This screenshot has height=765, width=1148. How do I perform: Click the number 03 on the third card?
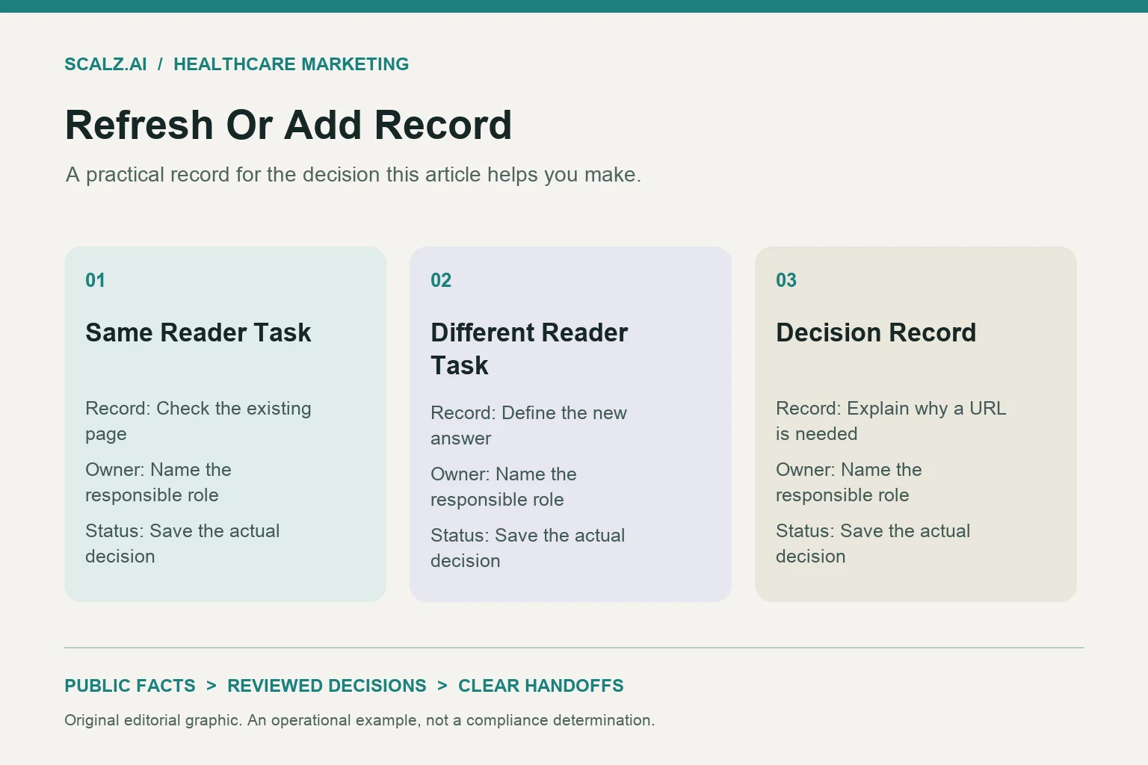786,280
